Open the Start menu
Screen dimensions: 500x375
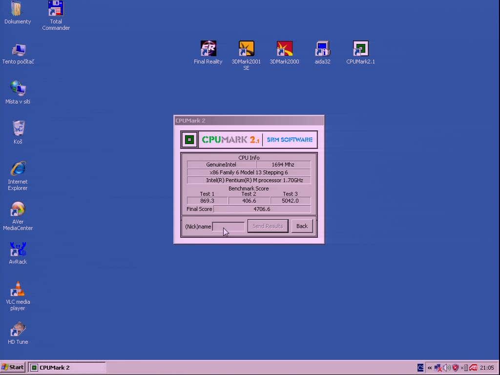(13, 367)
